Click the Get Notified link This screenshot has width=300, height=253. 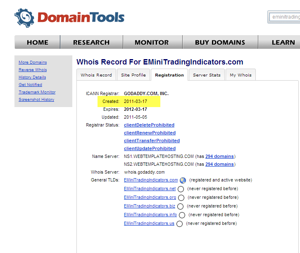click(31, 85)
